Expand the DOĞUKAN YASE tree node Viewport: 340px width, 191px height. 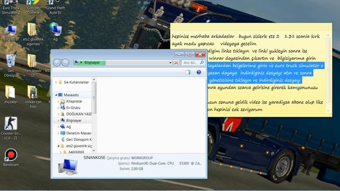tap(58, 114)
